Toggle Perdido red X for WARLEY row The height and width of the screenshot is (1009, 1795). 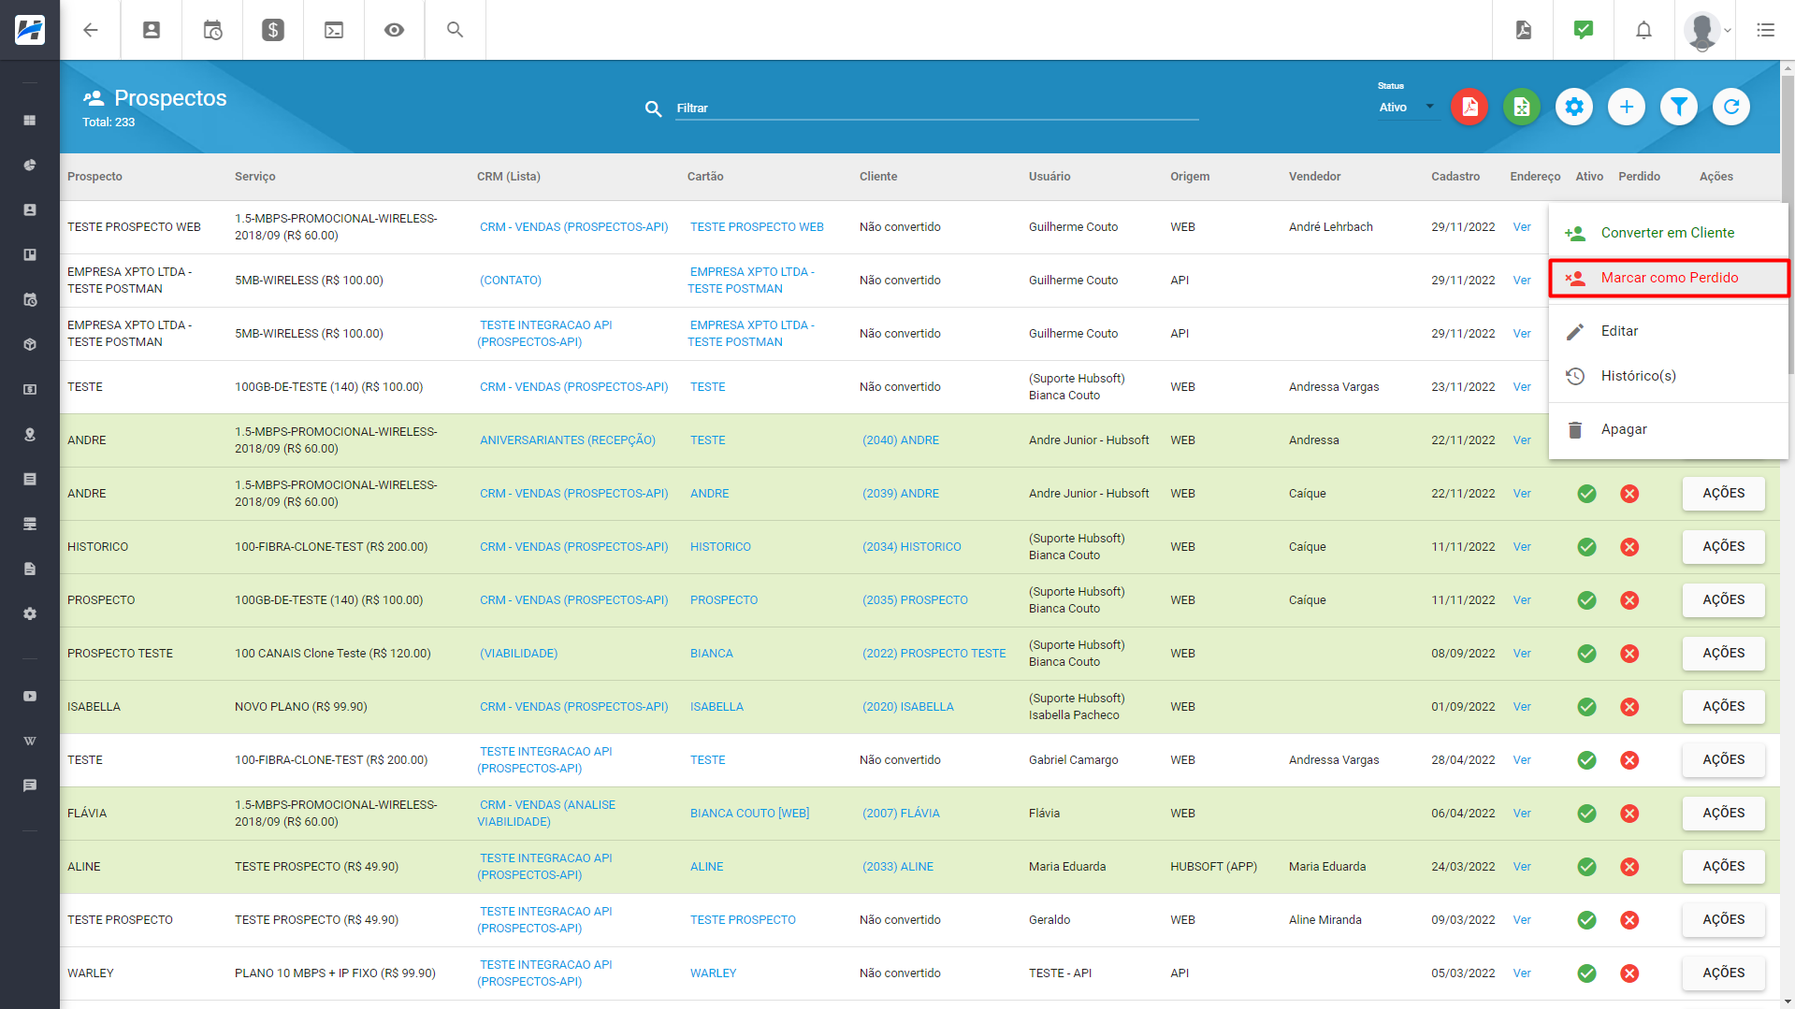(1629, 973)
